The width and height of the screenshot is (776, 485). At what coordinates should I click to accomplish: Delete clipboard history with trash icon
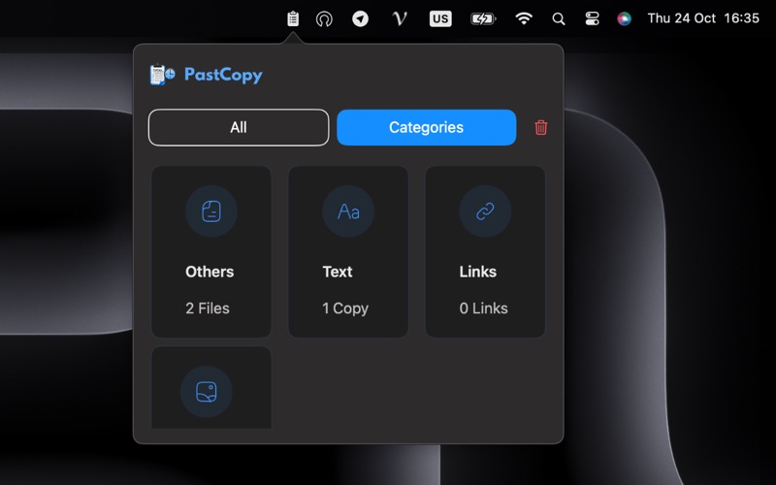(541, 127)
